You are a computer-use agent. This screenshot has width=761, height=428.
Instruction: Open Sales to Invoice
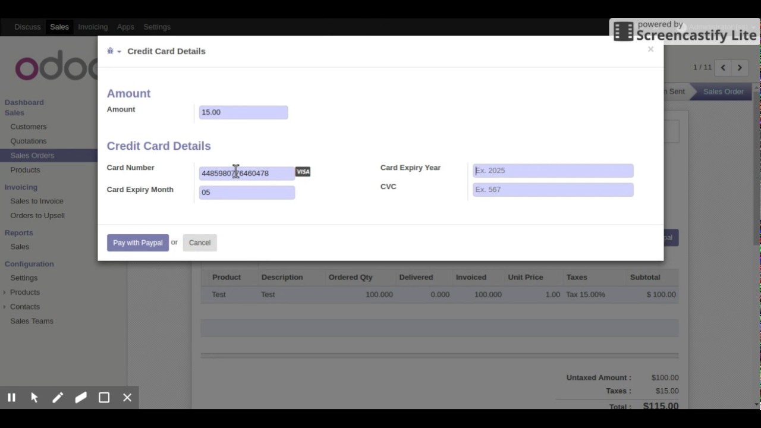pos(37,201)
